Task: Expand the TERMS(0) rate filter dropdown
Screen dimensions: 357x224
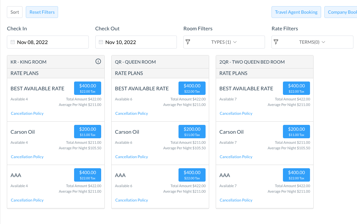Action: 312,42
